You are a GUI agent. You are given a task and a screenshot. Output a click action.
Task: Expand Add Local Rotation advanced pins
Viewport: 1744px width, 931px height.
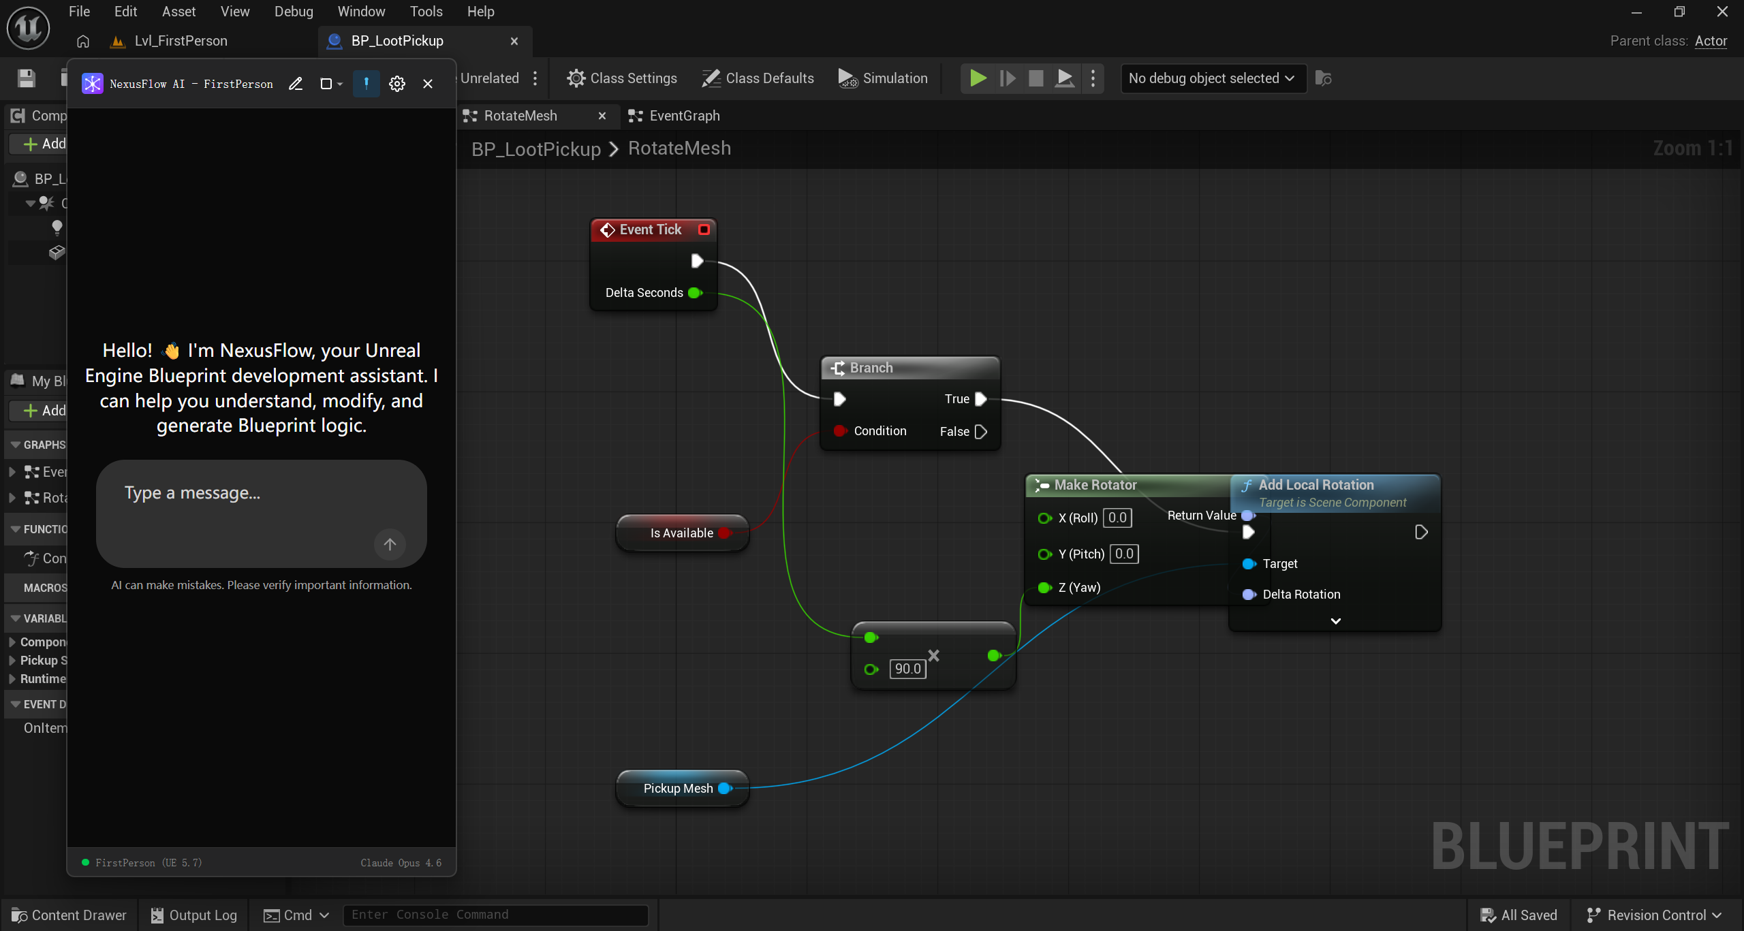click(1336, 621)
